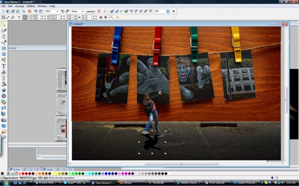Click the New document icon
This screenshot has height=186, width=299.
coord(3,11)
